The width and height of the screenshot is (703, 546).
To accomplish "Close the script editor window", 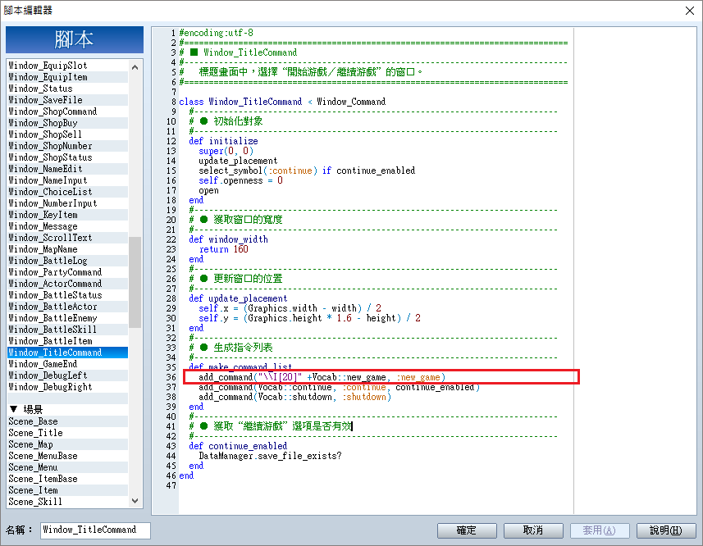I will (x=690, y=11).
